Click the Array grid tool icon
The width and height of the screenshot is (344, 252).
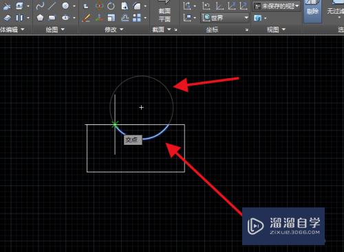click(x=137, y=18)
